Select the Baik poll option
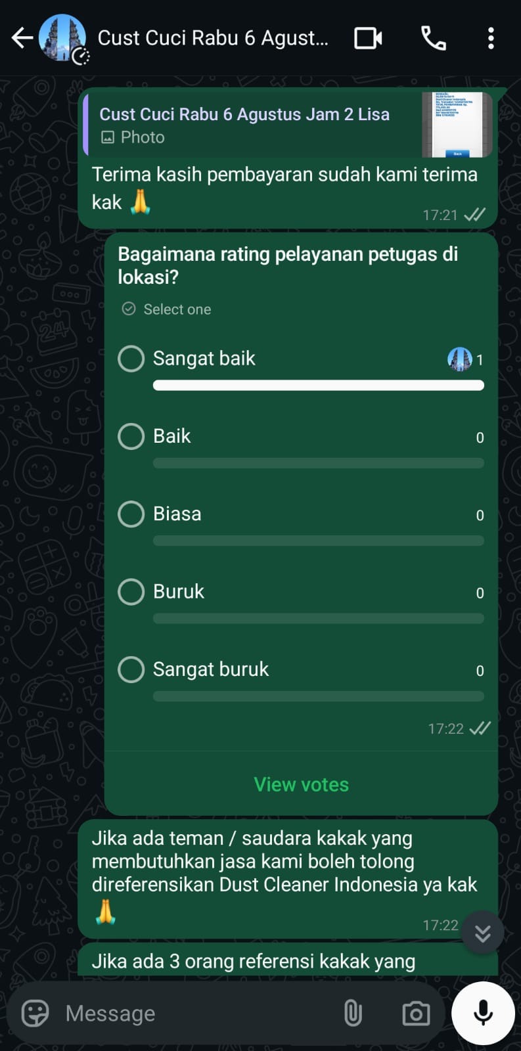Viewport: 521px width, 1051px height. pyautogui.click(x=131, y=436)
